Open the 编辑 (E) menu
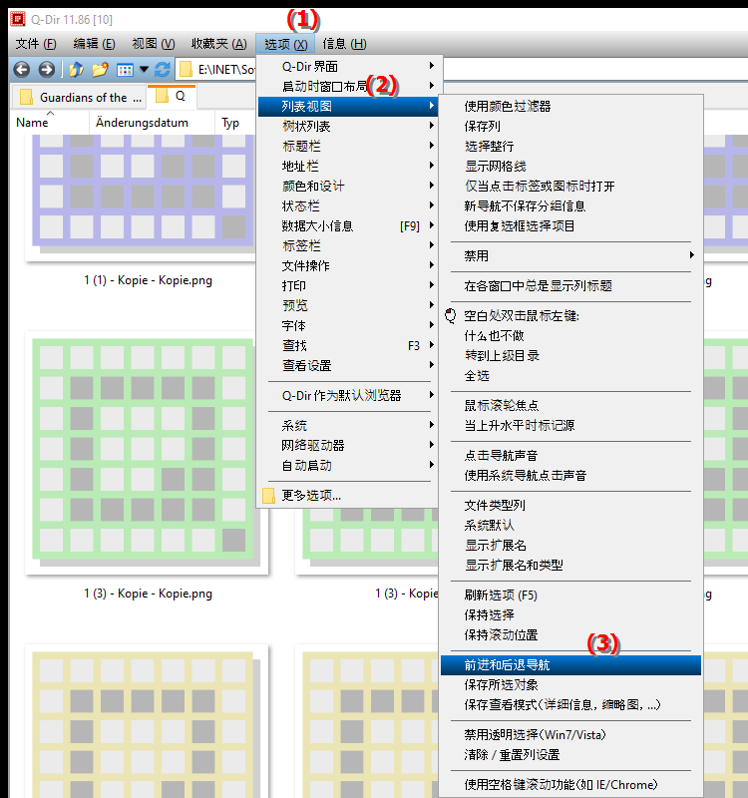 (94, 44)
